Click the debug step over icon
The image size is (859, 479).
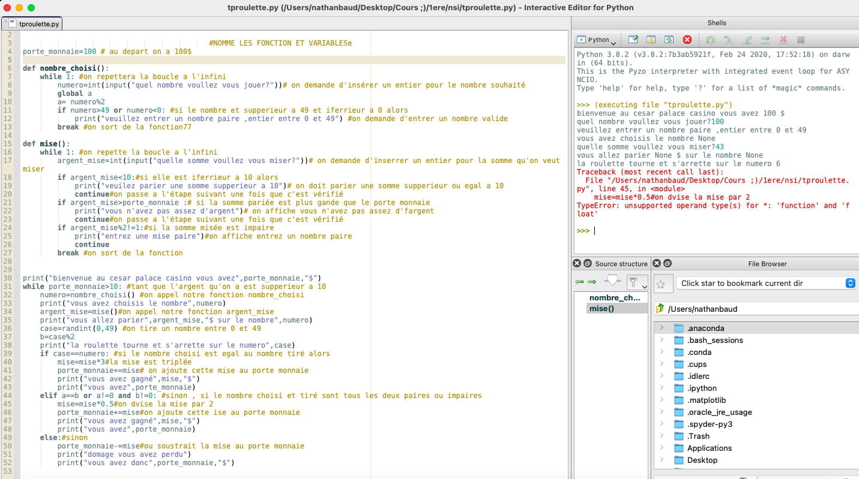pos(711,40)
